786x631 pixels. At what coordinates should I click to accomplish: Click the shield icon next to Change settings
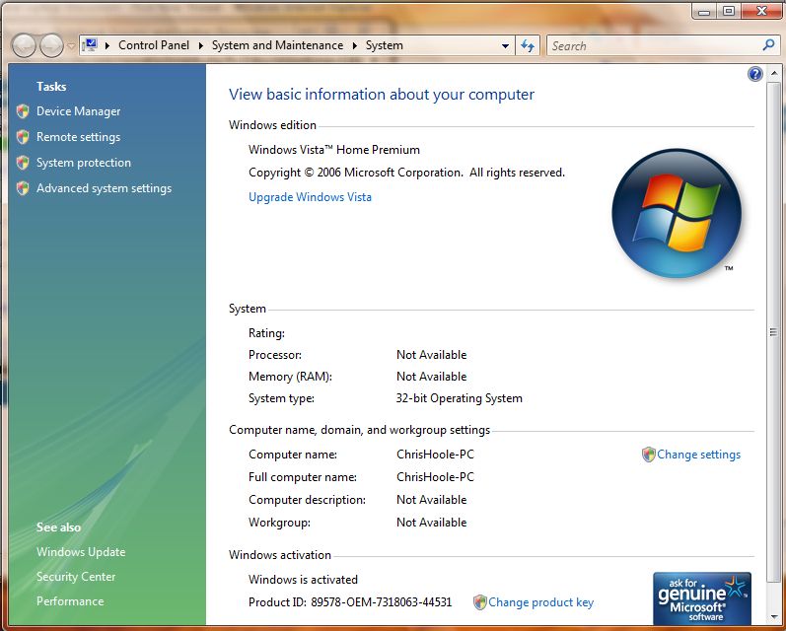[x=649, y=455]
